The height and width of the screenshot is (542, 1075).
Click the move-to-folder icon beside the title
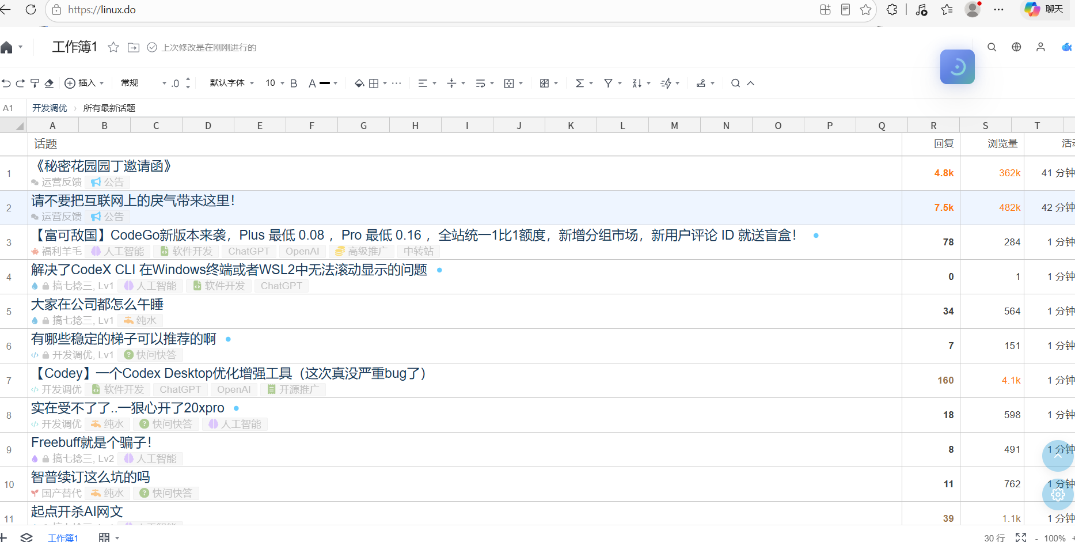pos(134,47)
